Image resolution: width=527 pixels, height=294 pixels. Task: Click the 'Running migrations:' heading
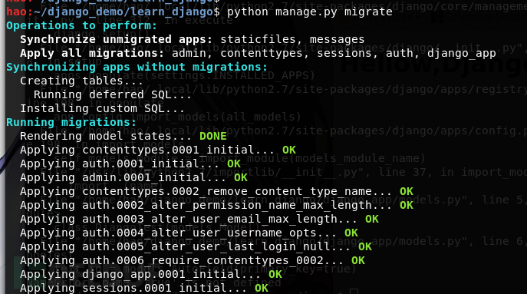click(x=71, y=122)
